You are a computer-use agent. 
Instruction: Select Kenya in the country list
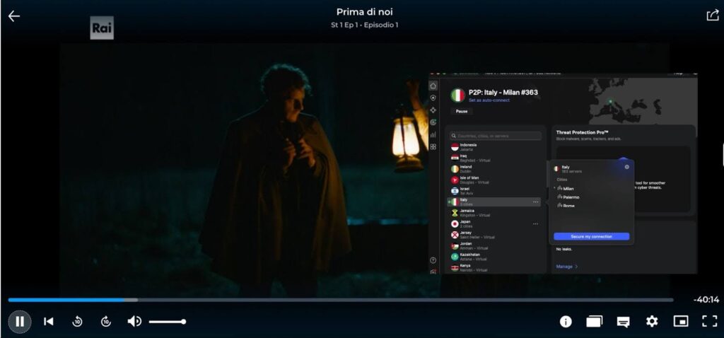(496, 268)
